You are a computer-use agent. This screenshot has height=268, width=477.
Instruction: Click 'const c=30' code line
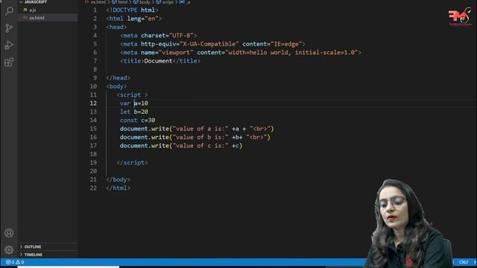point(137,121)
